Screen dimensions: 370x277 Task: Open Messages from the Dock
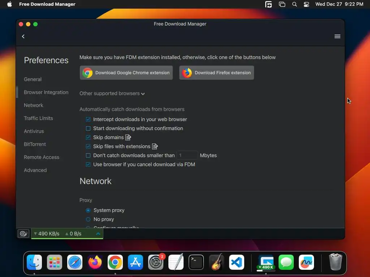286,262
